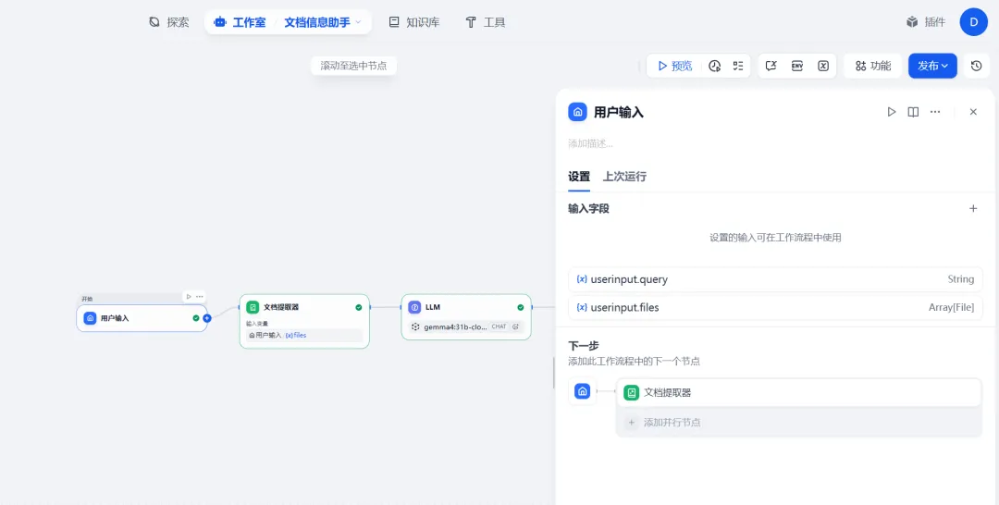Select the userinput.files variable row
The width and height of the screenshot is (999, 505).
775,308
